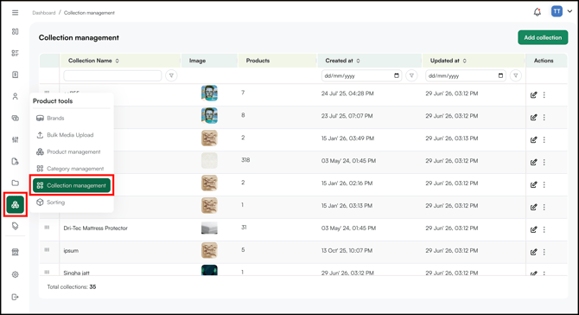This screenshot has height=315, width=579.
Task: Go to Dashboard breadcrumb
Action: coord(43,13)
